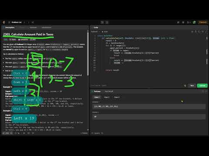209x156 pixels.
Task: Click the problem title 2303 Calculate Amount Paid in Taxes
Action: 28,34
